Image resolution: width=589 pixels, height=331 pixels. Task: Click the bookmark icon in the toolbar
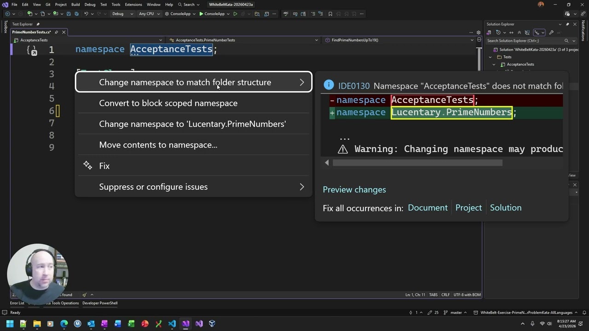pos(330,14)
